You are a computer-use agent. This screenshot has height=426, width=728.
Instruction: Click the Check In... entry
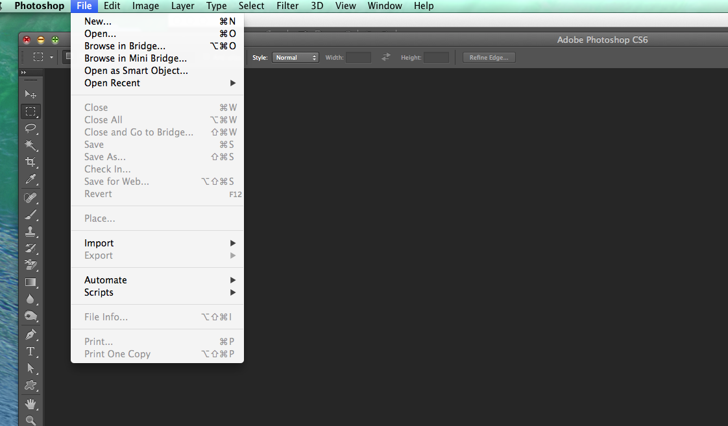click(157, 169)
